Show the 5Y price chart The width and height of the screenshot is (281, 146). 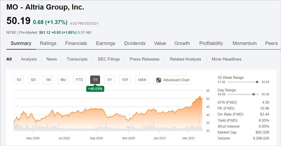(110, 80)
